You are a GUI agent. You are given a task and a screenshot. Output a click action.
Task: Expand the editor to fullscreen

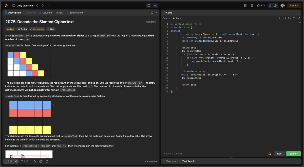pos(298,18)
